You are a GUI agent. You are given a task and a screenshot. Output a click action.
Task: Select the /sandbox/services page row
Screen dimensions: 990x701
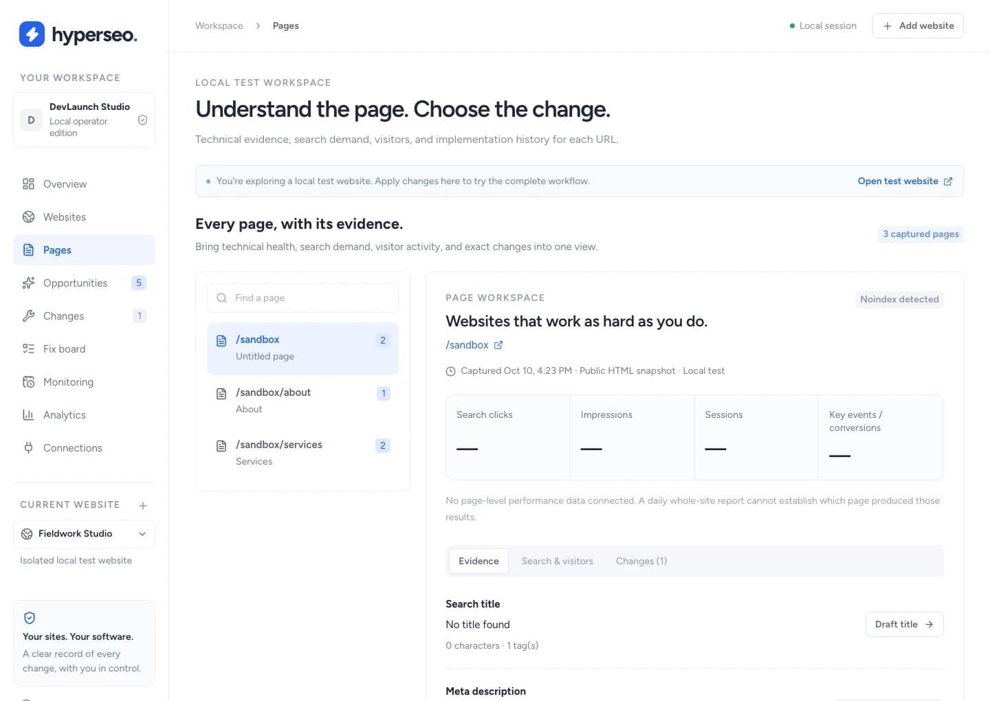pyautogui.click(x=302, y=453)
